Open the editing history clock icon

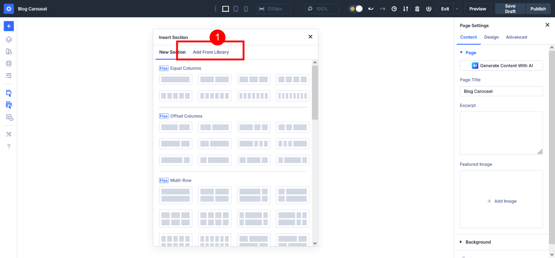tap(394, 9)
